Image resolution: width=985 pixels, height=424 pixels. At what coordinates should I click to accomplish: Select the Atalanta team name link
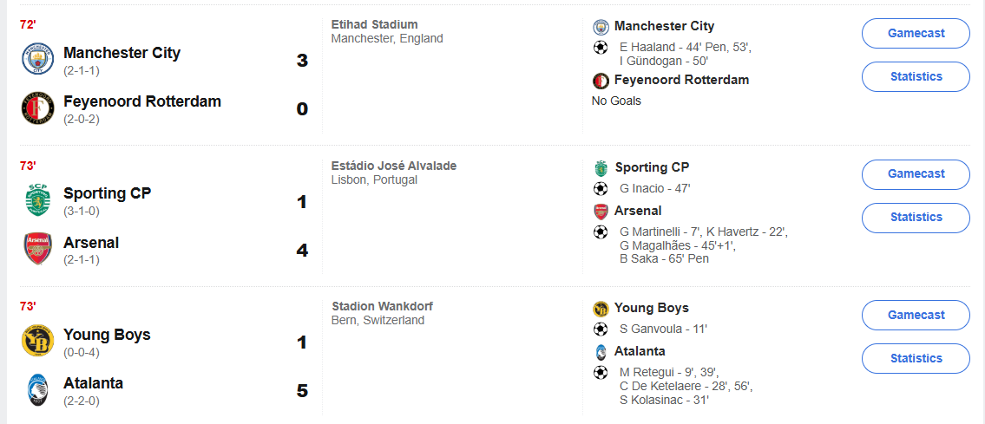[93, 383]
